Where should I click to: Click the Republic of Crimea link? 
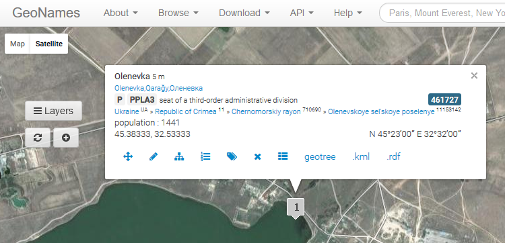point(186,111)
